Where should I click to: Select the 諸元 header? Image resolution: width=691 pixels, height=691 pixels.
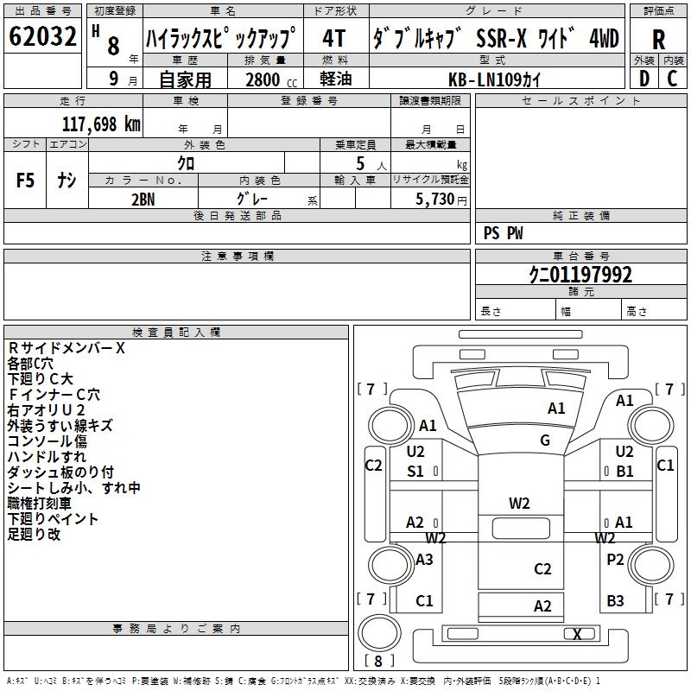pyautogui.click(x=580, y=291)
